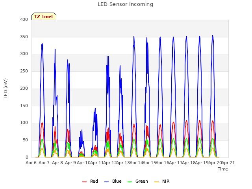Click the blue peak on Apr 7
The width and height of the screenshot is (252, 189).
point(42,44)
